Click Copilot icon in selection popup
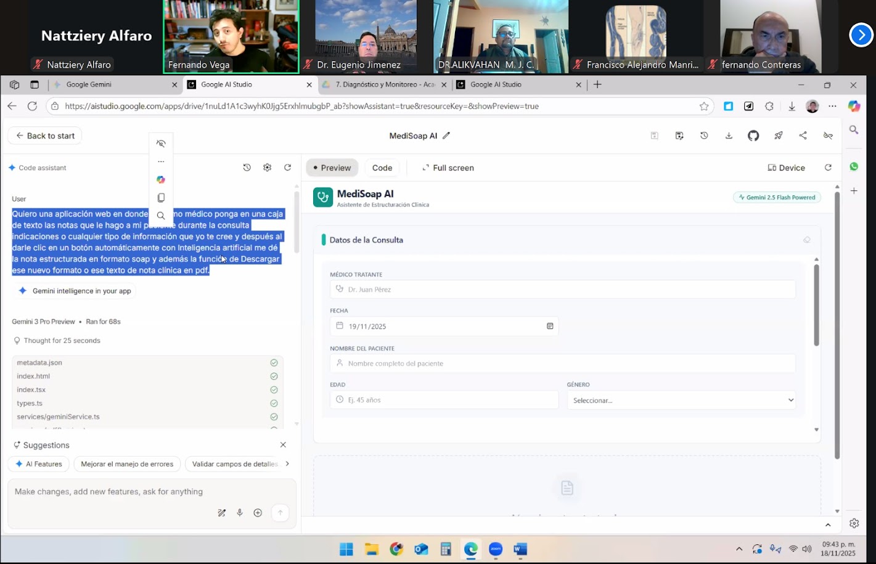Viewport: 876px width, 564px height. pyautogui.click(x=161, y=179)
